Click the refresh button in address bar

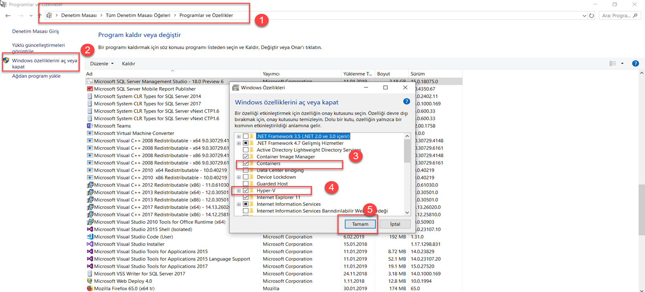592,16
